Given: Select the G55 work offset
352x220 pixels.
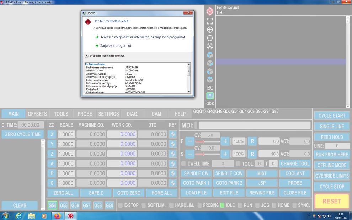Looking at the screenshot, I should [x=64, y=205].
